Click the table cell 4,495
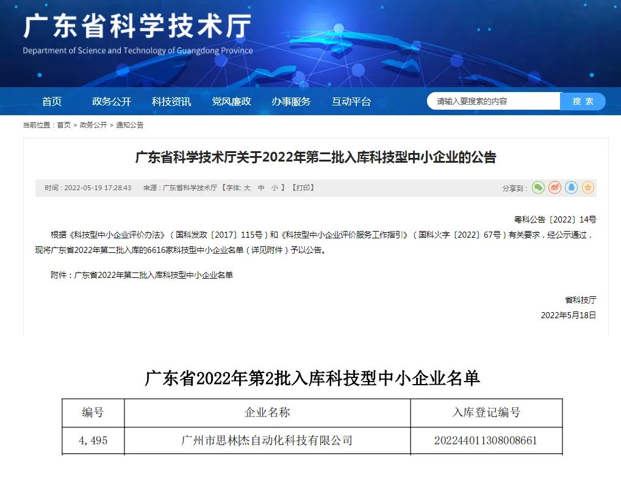The height and width of the screenshot is (484, 621). (x=93, y=441)
